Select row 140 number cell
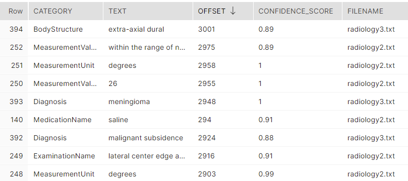This screenshot has height=181, width=408. click(17, 120)
